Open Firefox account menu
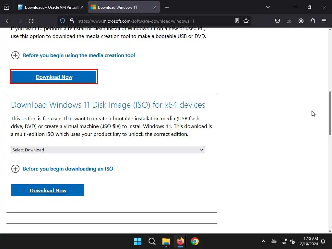The height and width of the screenshot is (249, 332). (x=301, y=21)
